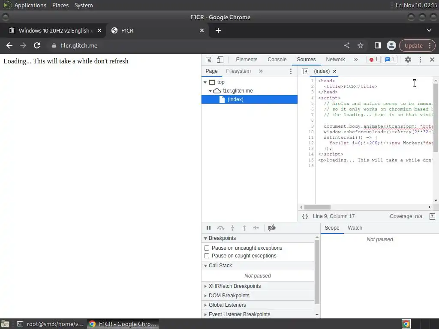Image resolution: width=439 pixels, height=329 pixels.
Task: Click the coverage drawer toggle icon
Action: coord(432,216)
